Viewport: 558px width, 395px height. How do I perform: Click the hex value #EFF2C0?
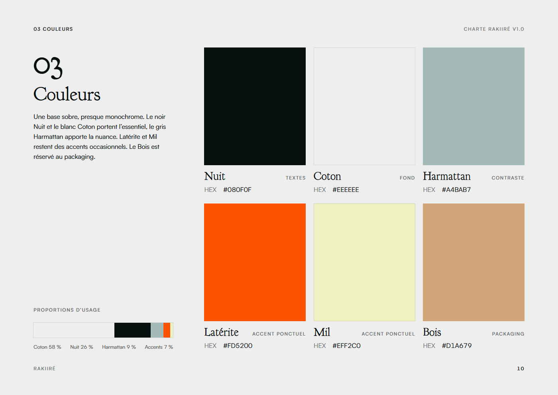point(346,346)
